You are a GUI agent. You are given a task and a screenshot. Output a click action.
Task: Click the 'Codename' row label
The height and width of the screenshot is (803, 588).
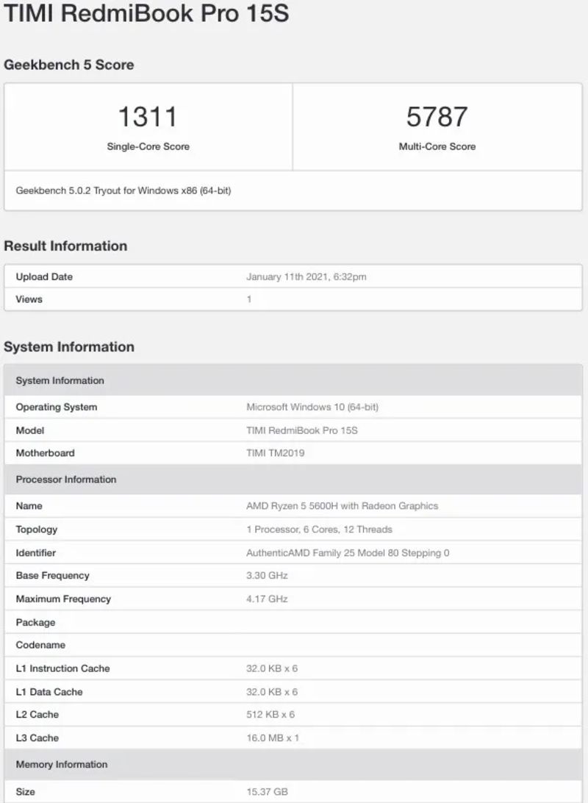[40, 646]
